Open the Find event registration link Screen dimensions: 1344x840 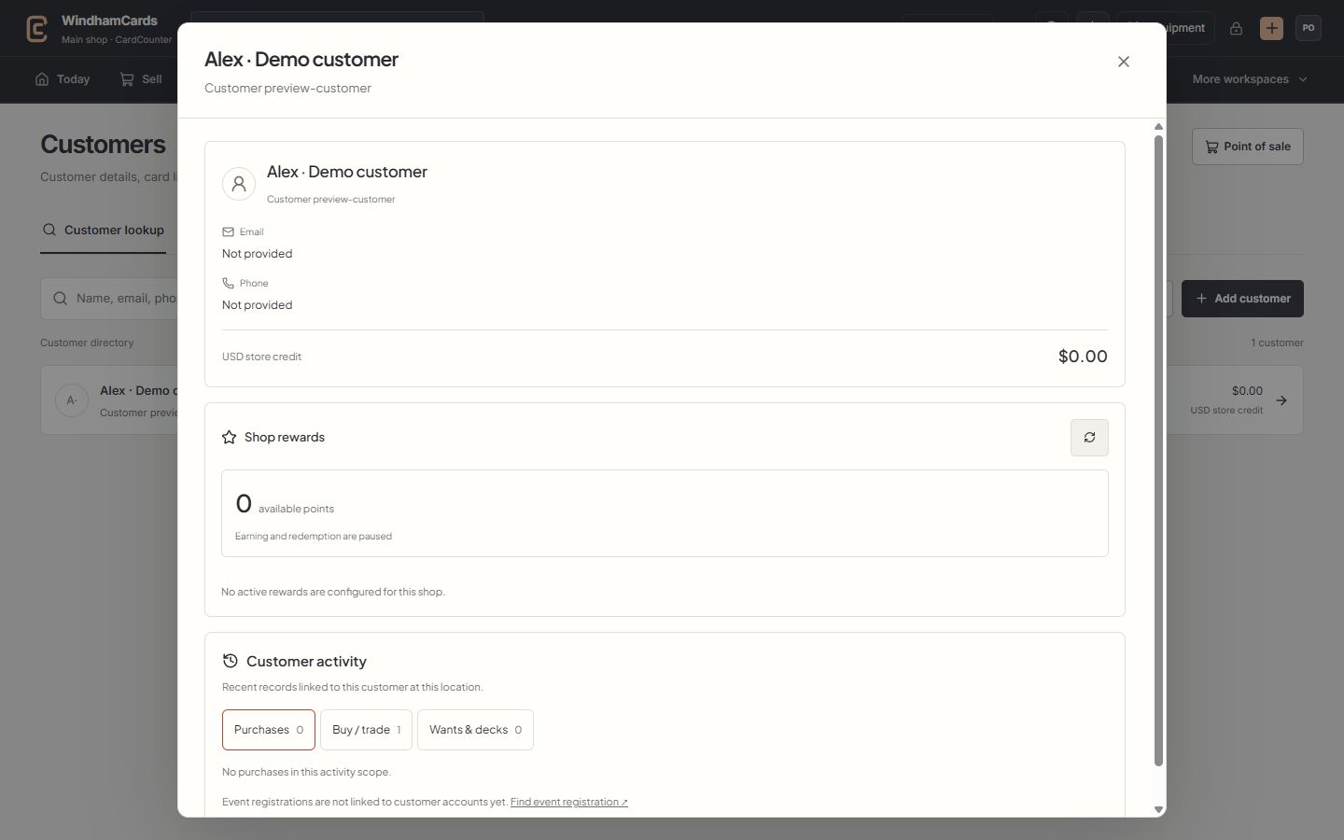coord(569,802)
